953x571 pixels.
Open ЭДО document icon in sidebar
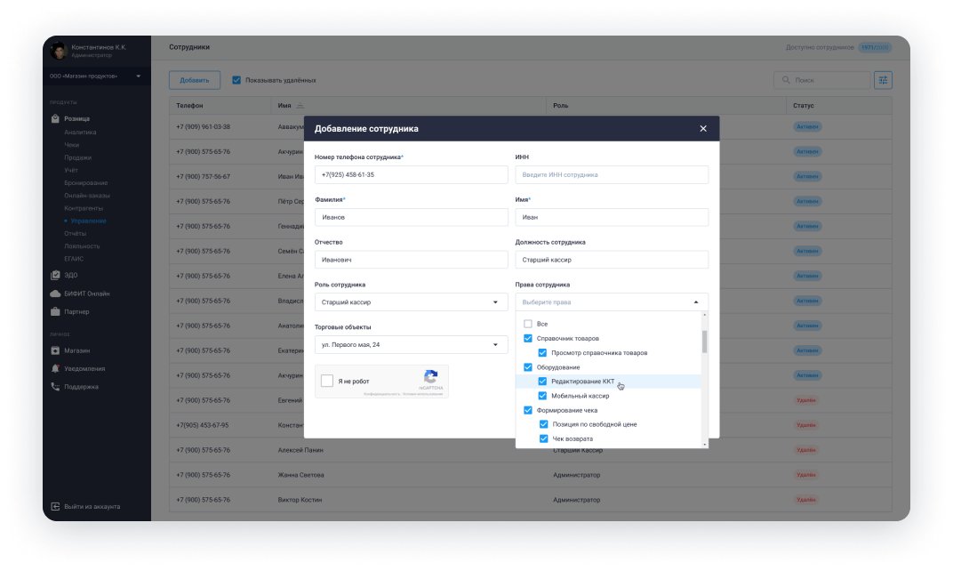point(55,275)
